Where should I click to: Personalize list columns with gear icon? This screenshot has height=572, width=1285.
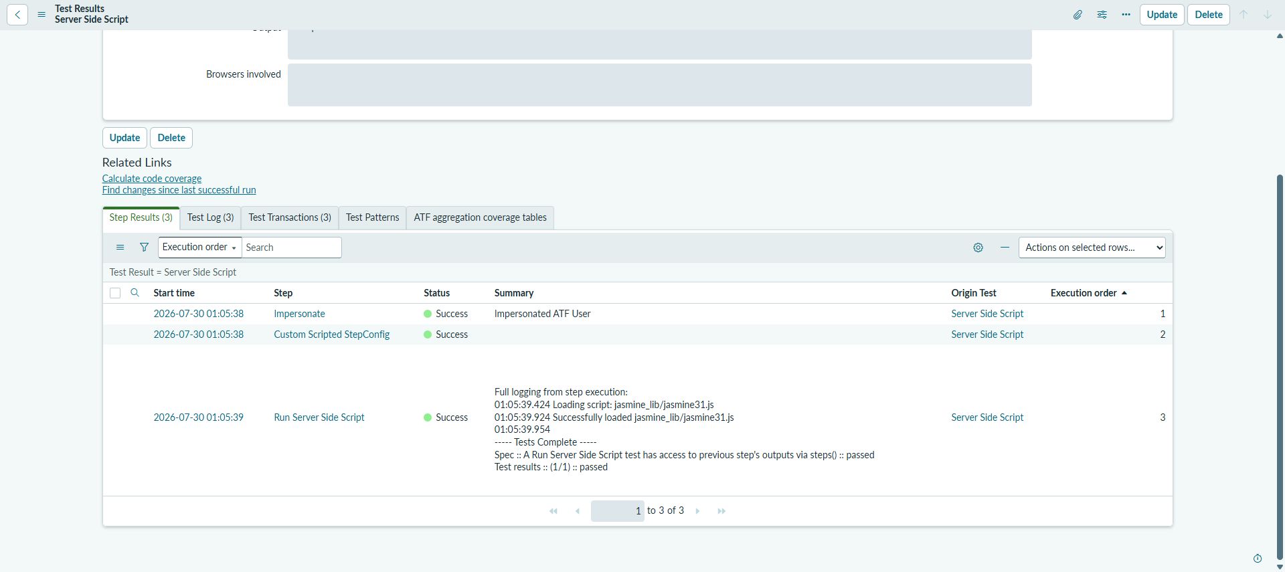click(978, 248)
